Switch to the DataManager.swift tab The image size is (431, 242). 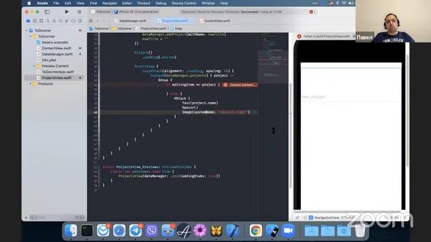tap(131, 21)
